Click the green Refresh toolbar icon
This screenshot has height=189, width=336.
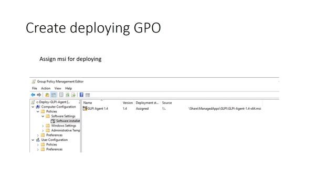67,94
